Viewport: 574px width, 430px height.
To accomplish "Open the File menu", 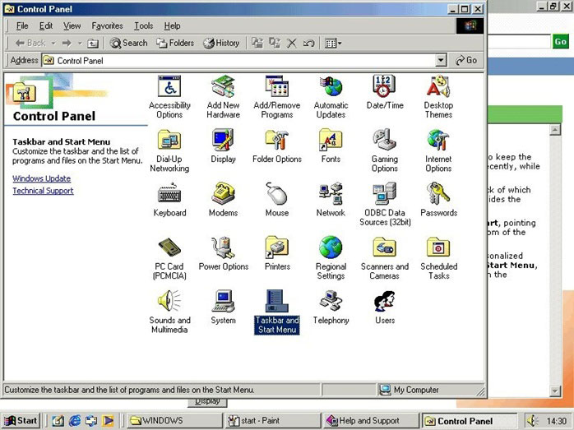I will pyautogui.click(x=22, y=26).
